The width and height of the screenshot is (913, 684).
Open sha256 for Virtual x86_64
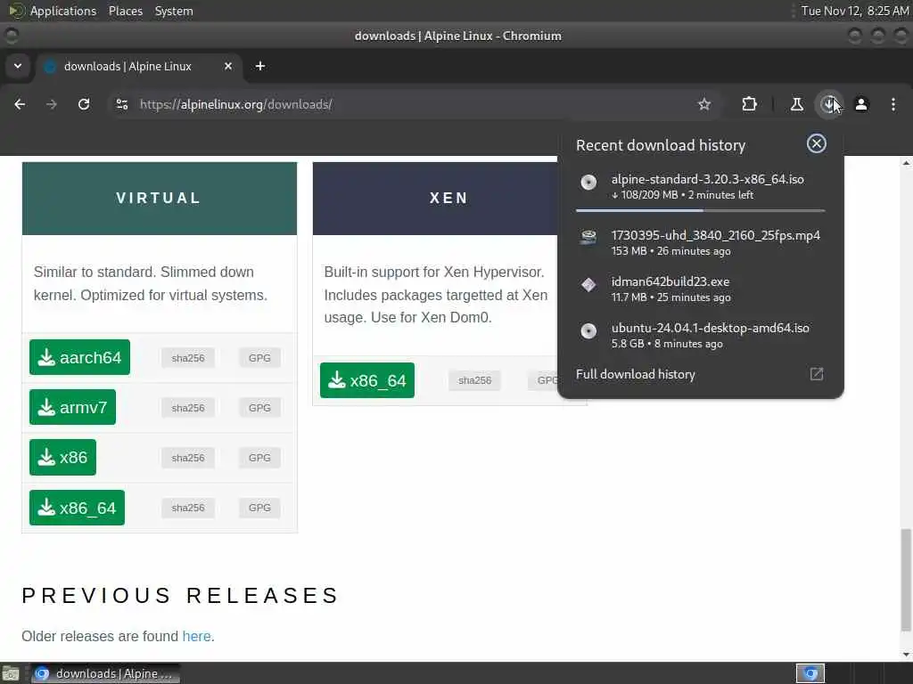tap(188, 508)
